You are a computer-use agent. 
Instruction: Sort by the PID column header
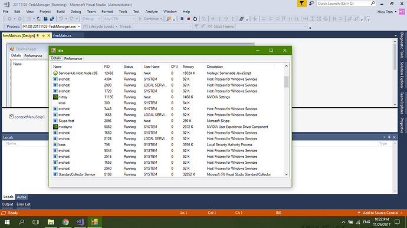coord(112,67)
